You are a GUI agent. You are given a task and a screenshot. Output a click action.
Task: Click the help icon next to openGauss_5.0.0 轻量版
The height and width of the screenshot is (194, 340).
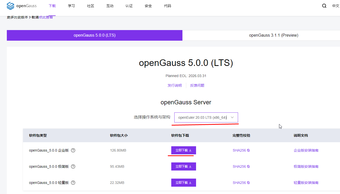click(x=73, y=182)
